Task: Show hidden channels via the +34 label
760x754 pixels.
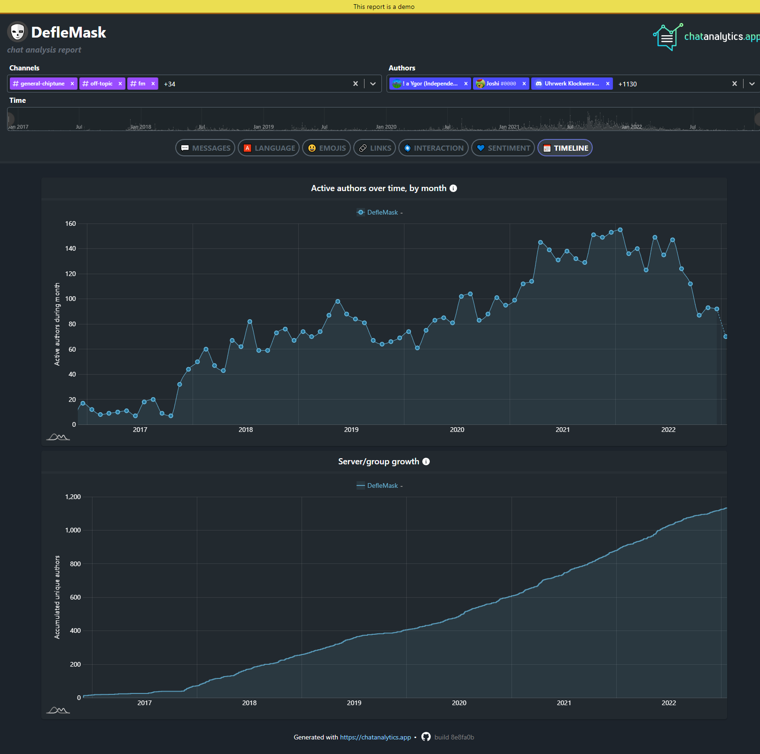Action: click(x=170, y=84)
